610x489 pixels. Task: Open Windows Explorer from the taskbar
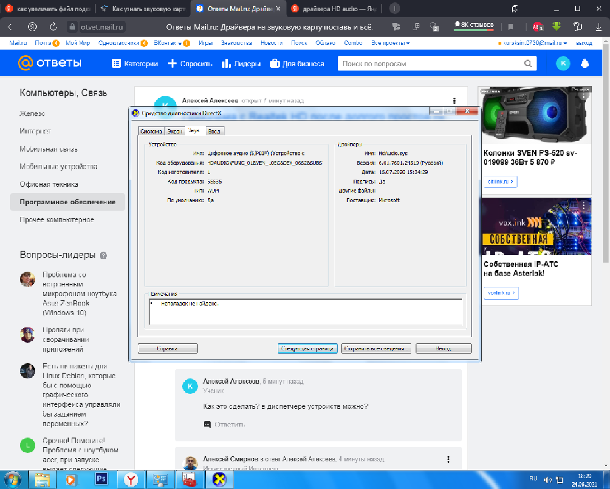click(42, 479)
